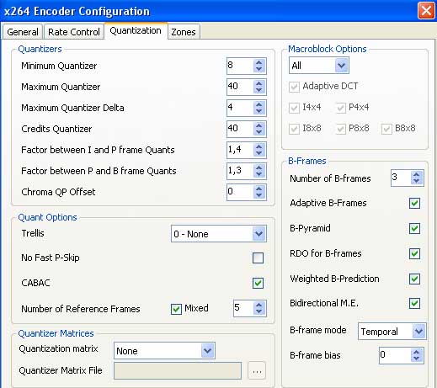Open the Quantization matrix dropdown
Image resolution: width=437 pixels, height=388 pixels.
[164, 351]
